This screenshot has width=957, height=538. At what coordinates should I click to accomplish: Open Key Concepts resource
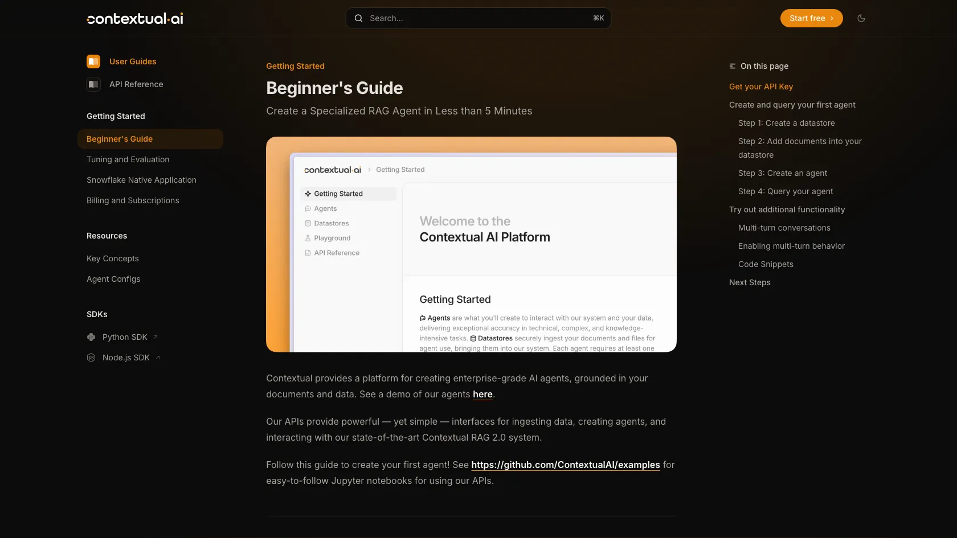(113, 258)
